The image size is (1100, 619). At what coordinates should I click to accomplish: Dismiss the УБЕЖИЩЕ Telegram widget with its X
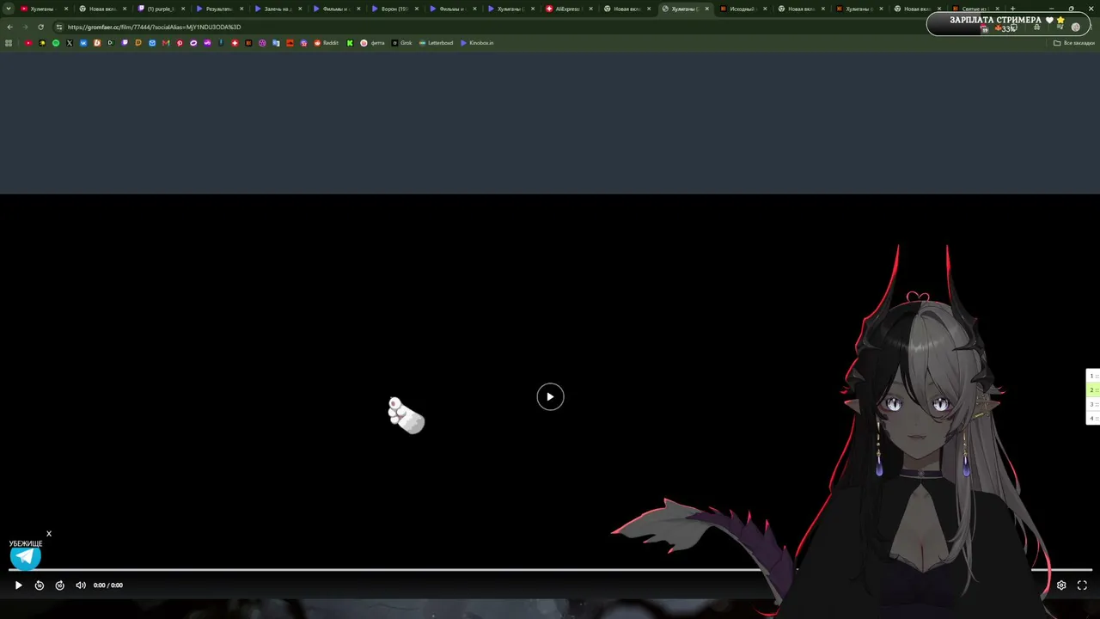pyautogui.click(x=49, y=534)
